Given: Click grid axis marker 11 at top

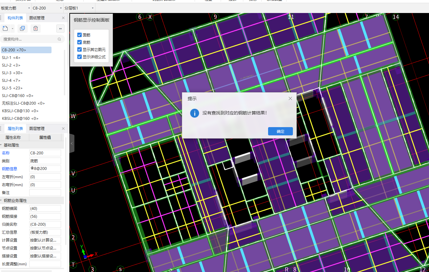Looking at the screenshot, I should 291,17.
